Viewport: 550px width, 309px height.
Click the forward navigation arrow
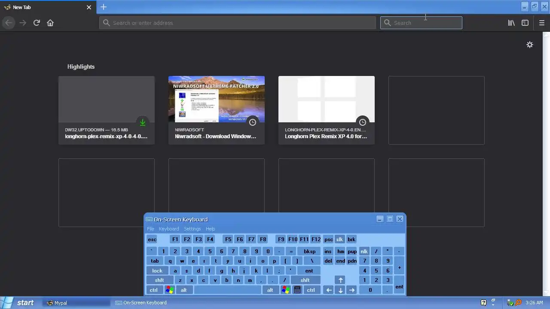[x=23, y=23]
